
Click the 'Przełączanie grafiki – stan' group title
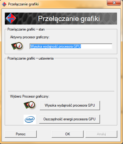click(26, 29)
